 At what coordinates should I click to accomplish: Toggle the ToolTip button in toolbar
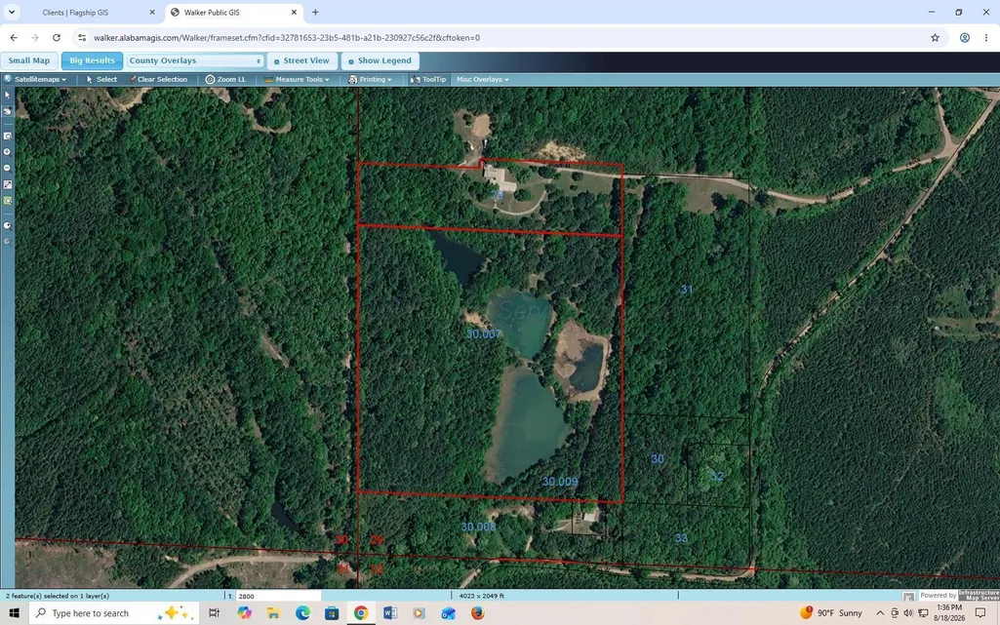428,80
